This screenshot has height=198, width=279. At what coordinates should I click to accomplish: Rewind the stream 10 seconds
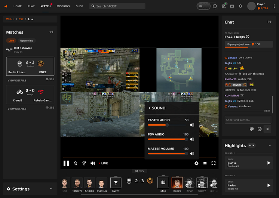click(x=76, y=163)
